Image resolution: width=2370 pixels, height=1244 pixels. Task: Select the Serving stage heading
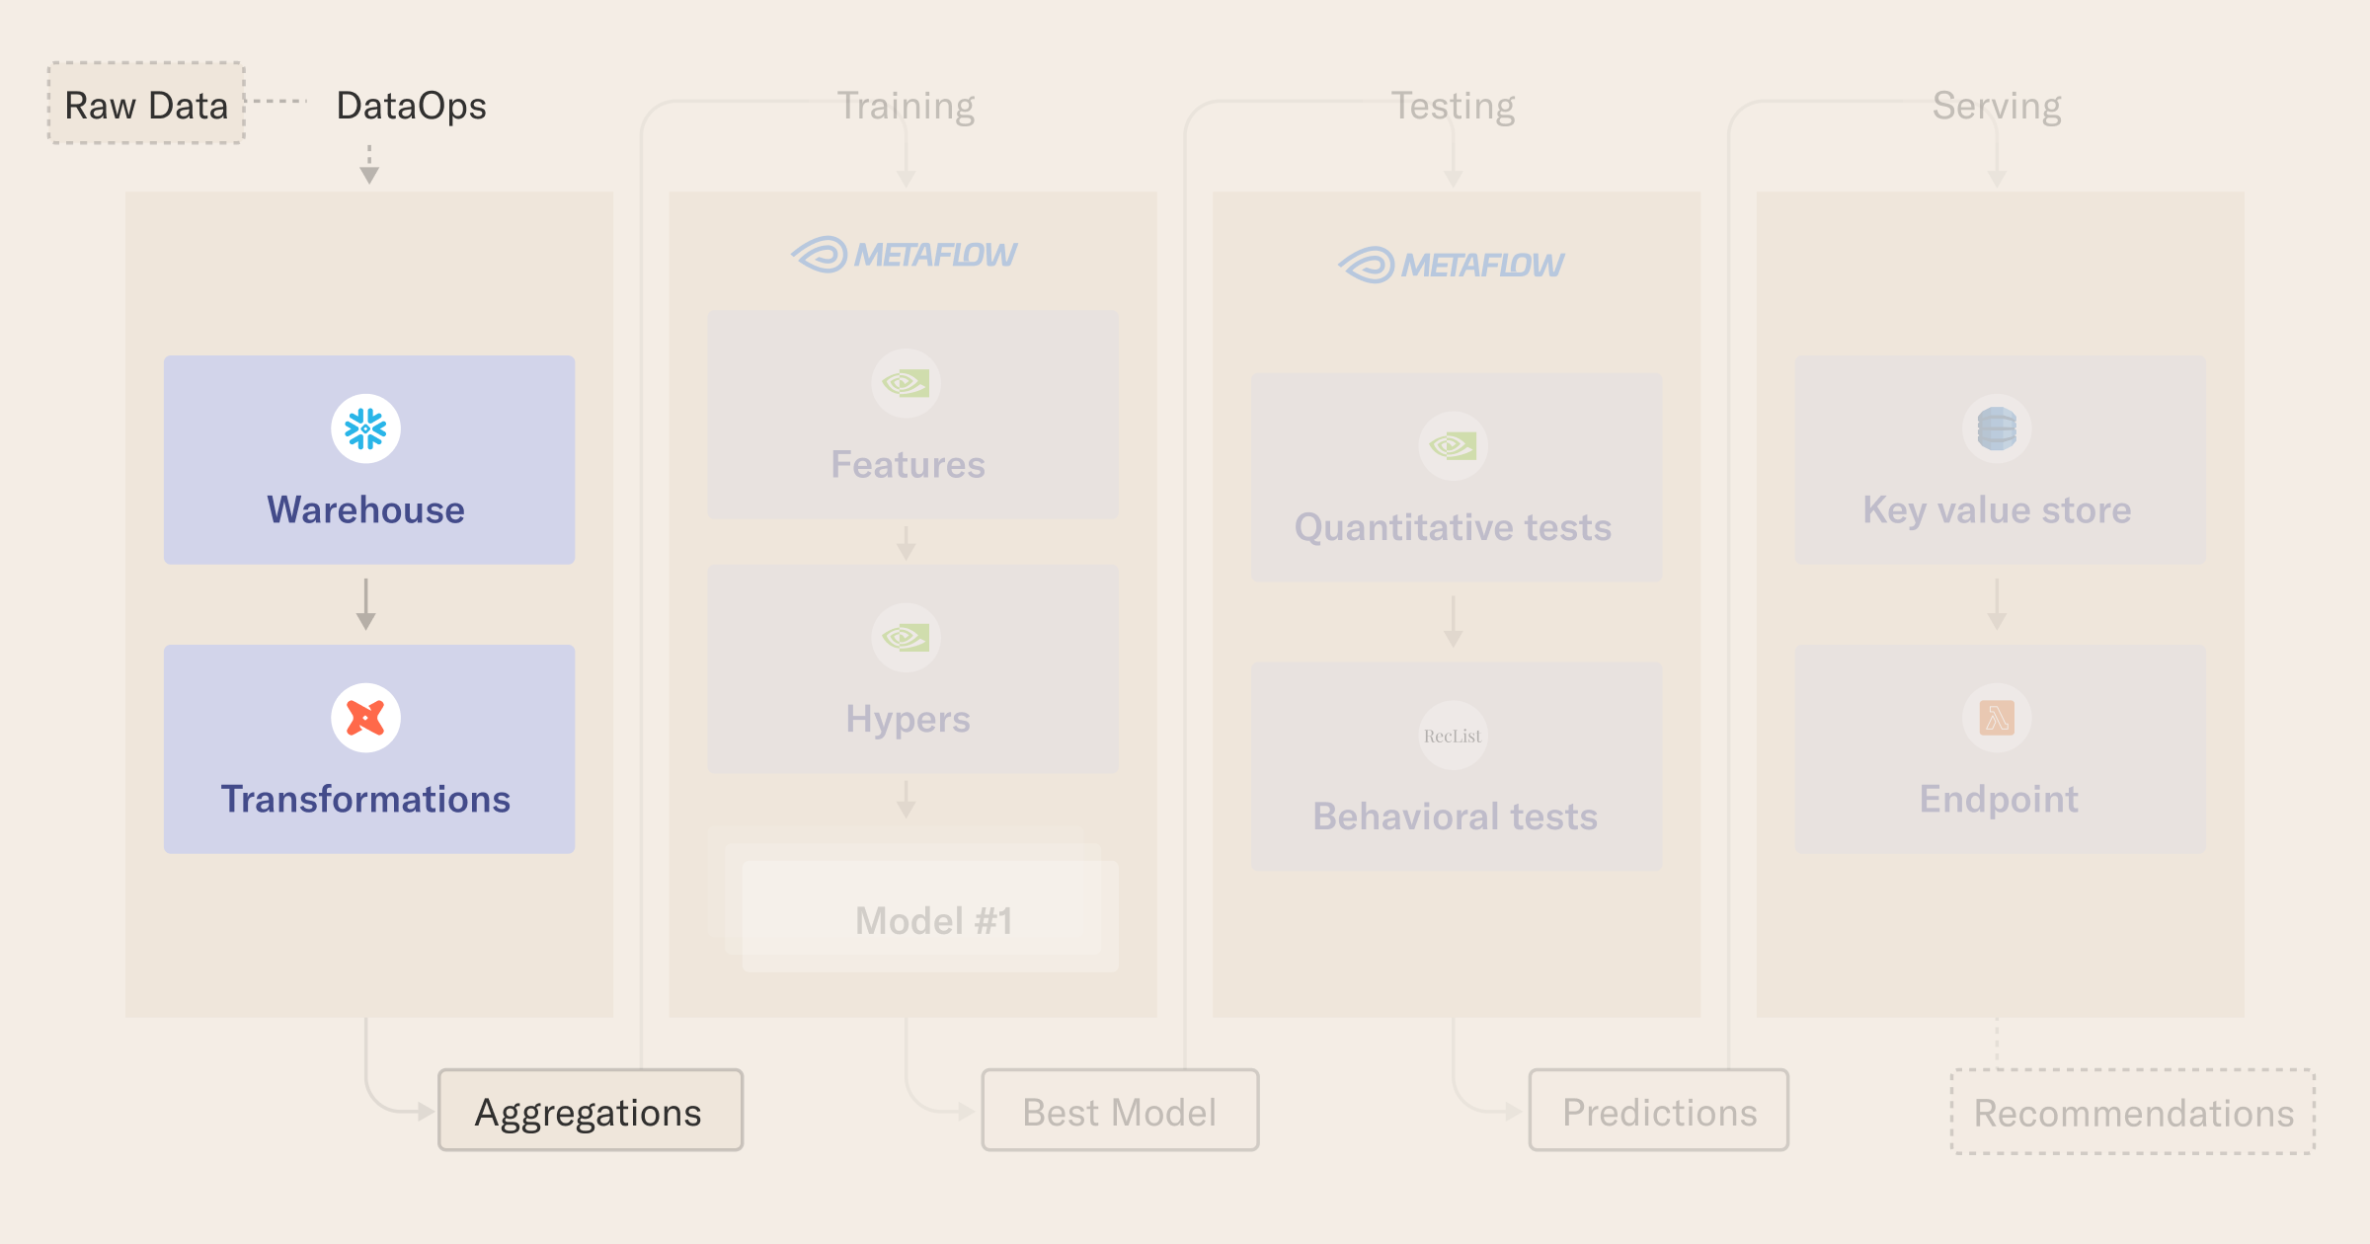click(1997, 106)
